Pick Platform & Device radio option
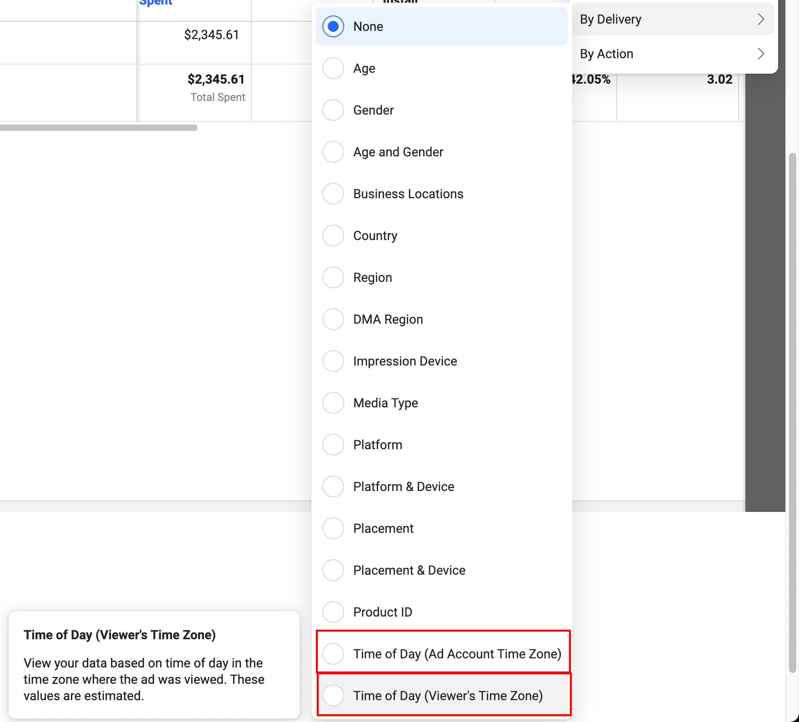 point(333,486)
